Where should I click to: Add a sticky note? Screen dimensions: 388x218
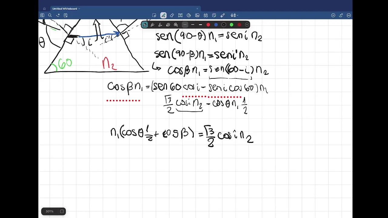214,15
